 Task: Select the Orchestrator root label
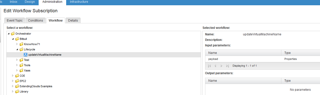pyautogui.click(x=23, y=34)
